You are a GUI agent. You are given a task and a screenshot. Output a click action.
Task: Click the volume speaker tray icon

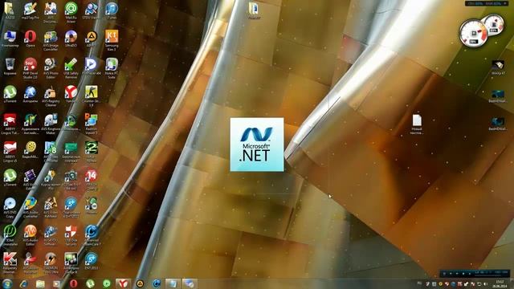(486, 284)
